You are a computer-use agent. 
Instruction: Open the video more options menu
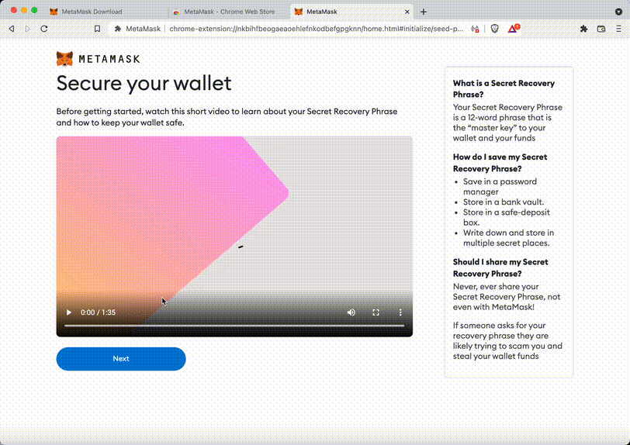pyautogui.click(x=400, y=312)
